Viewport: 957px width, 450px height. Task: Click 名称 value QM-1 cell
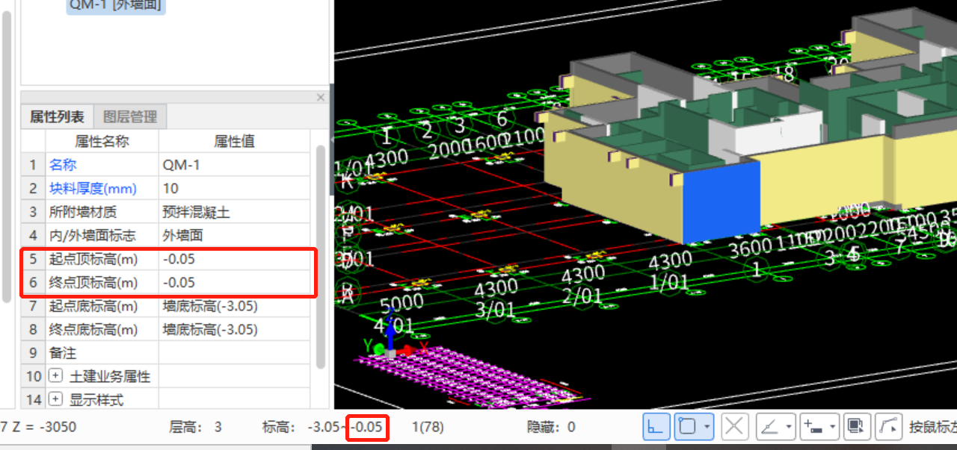[x=235, y=164]
